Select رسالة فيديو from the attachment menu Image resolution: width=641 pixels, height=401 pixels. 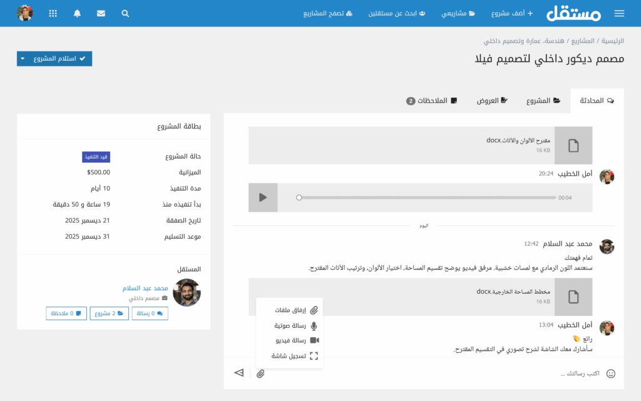291,340
